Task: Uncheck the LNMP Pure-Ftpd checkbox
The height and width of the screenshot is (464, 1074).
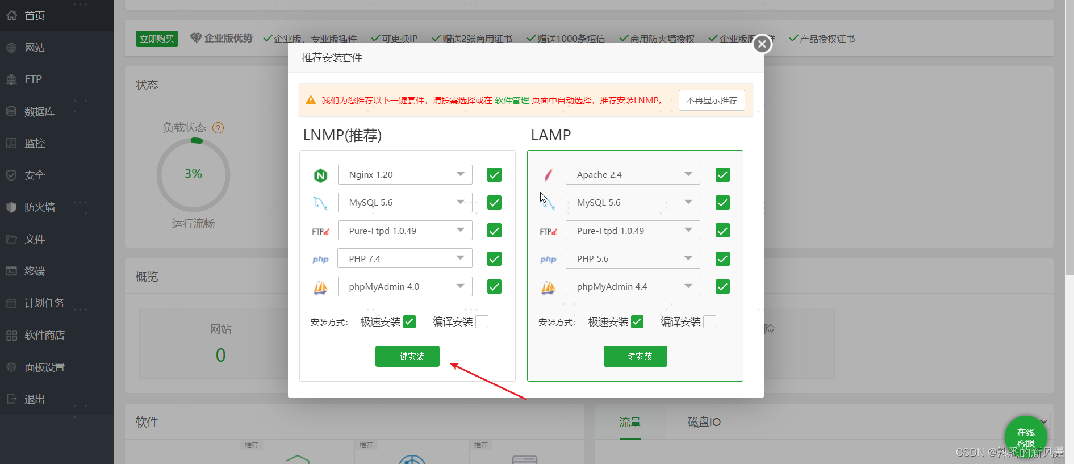Action: pyautogui.click(x=494, y=231)
